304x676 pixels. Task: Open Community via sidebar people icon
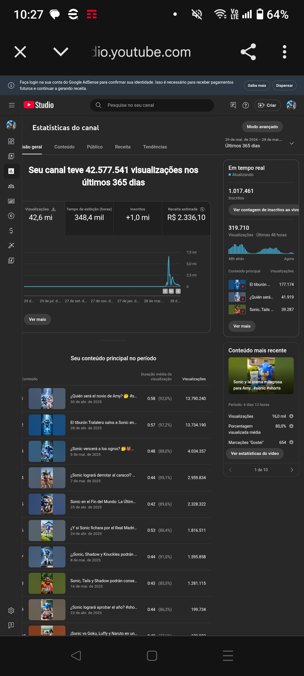[11, 186]
